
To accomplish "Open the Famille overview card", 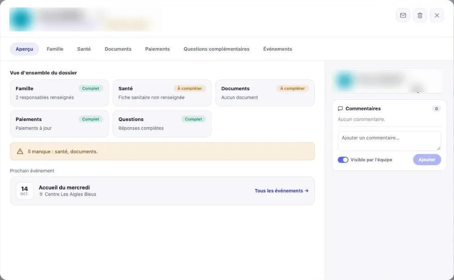I will [59, 93].
